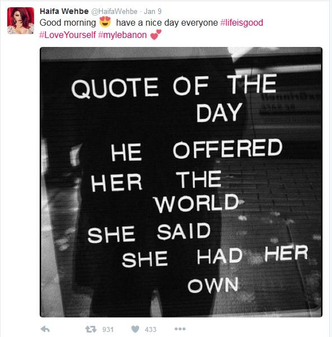Image resolution: width=332 pixels, height=337 pixels.
Task: Follow the #lifeisgood hashtag
Action: [x=242, y=22]
